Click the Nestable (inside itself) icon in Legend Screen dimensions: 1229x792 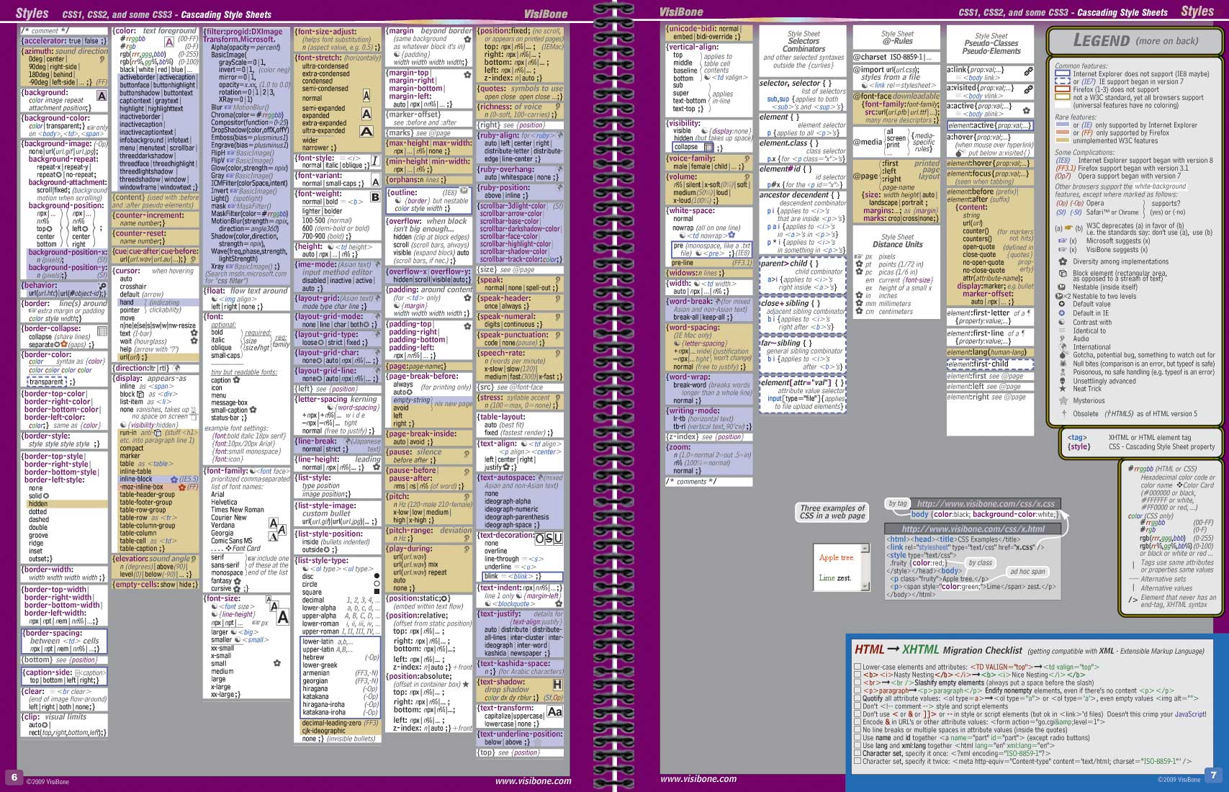1062,287
